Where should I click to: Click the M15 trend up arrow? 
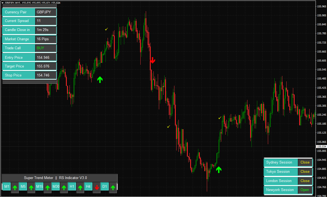pyautogui.click(x=47, y=187)
